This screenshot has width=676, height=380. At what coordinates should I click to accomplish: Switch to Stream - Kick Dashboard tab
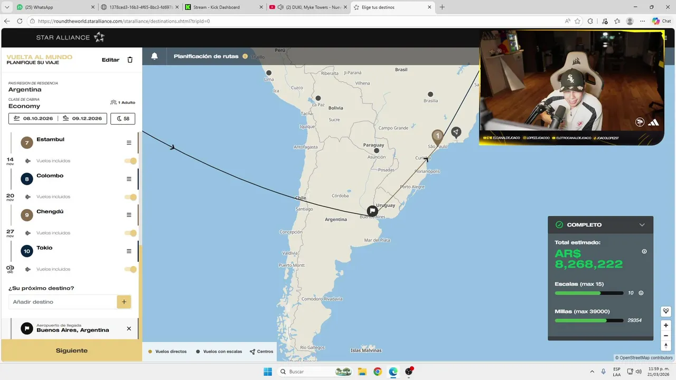[x=223, y=7]
